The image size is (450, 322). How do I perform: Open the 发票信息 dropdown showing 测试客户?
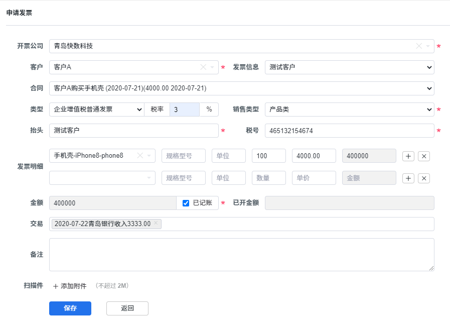pyautogui.click(x=349, y=67)
